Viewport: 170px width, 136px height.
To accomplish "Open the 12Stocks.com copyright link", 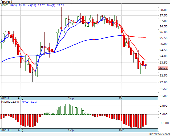I will 159,134.
